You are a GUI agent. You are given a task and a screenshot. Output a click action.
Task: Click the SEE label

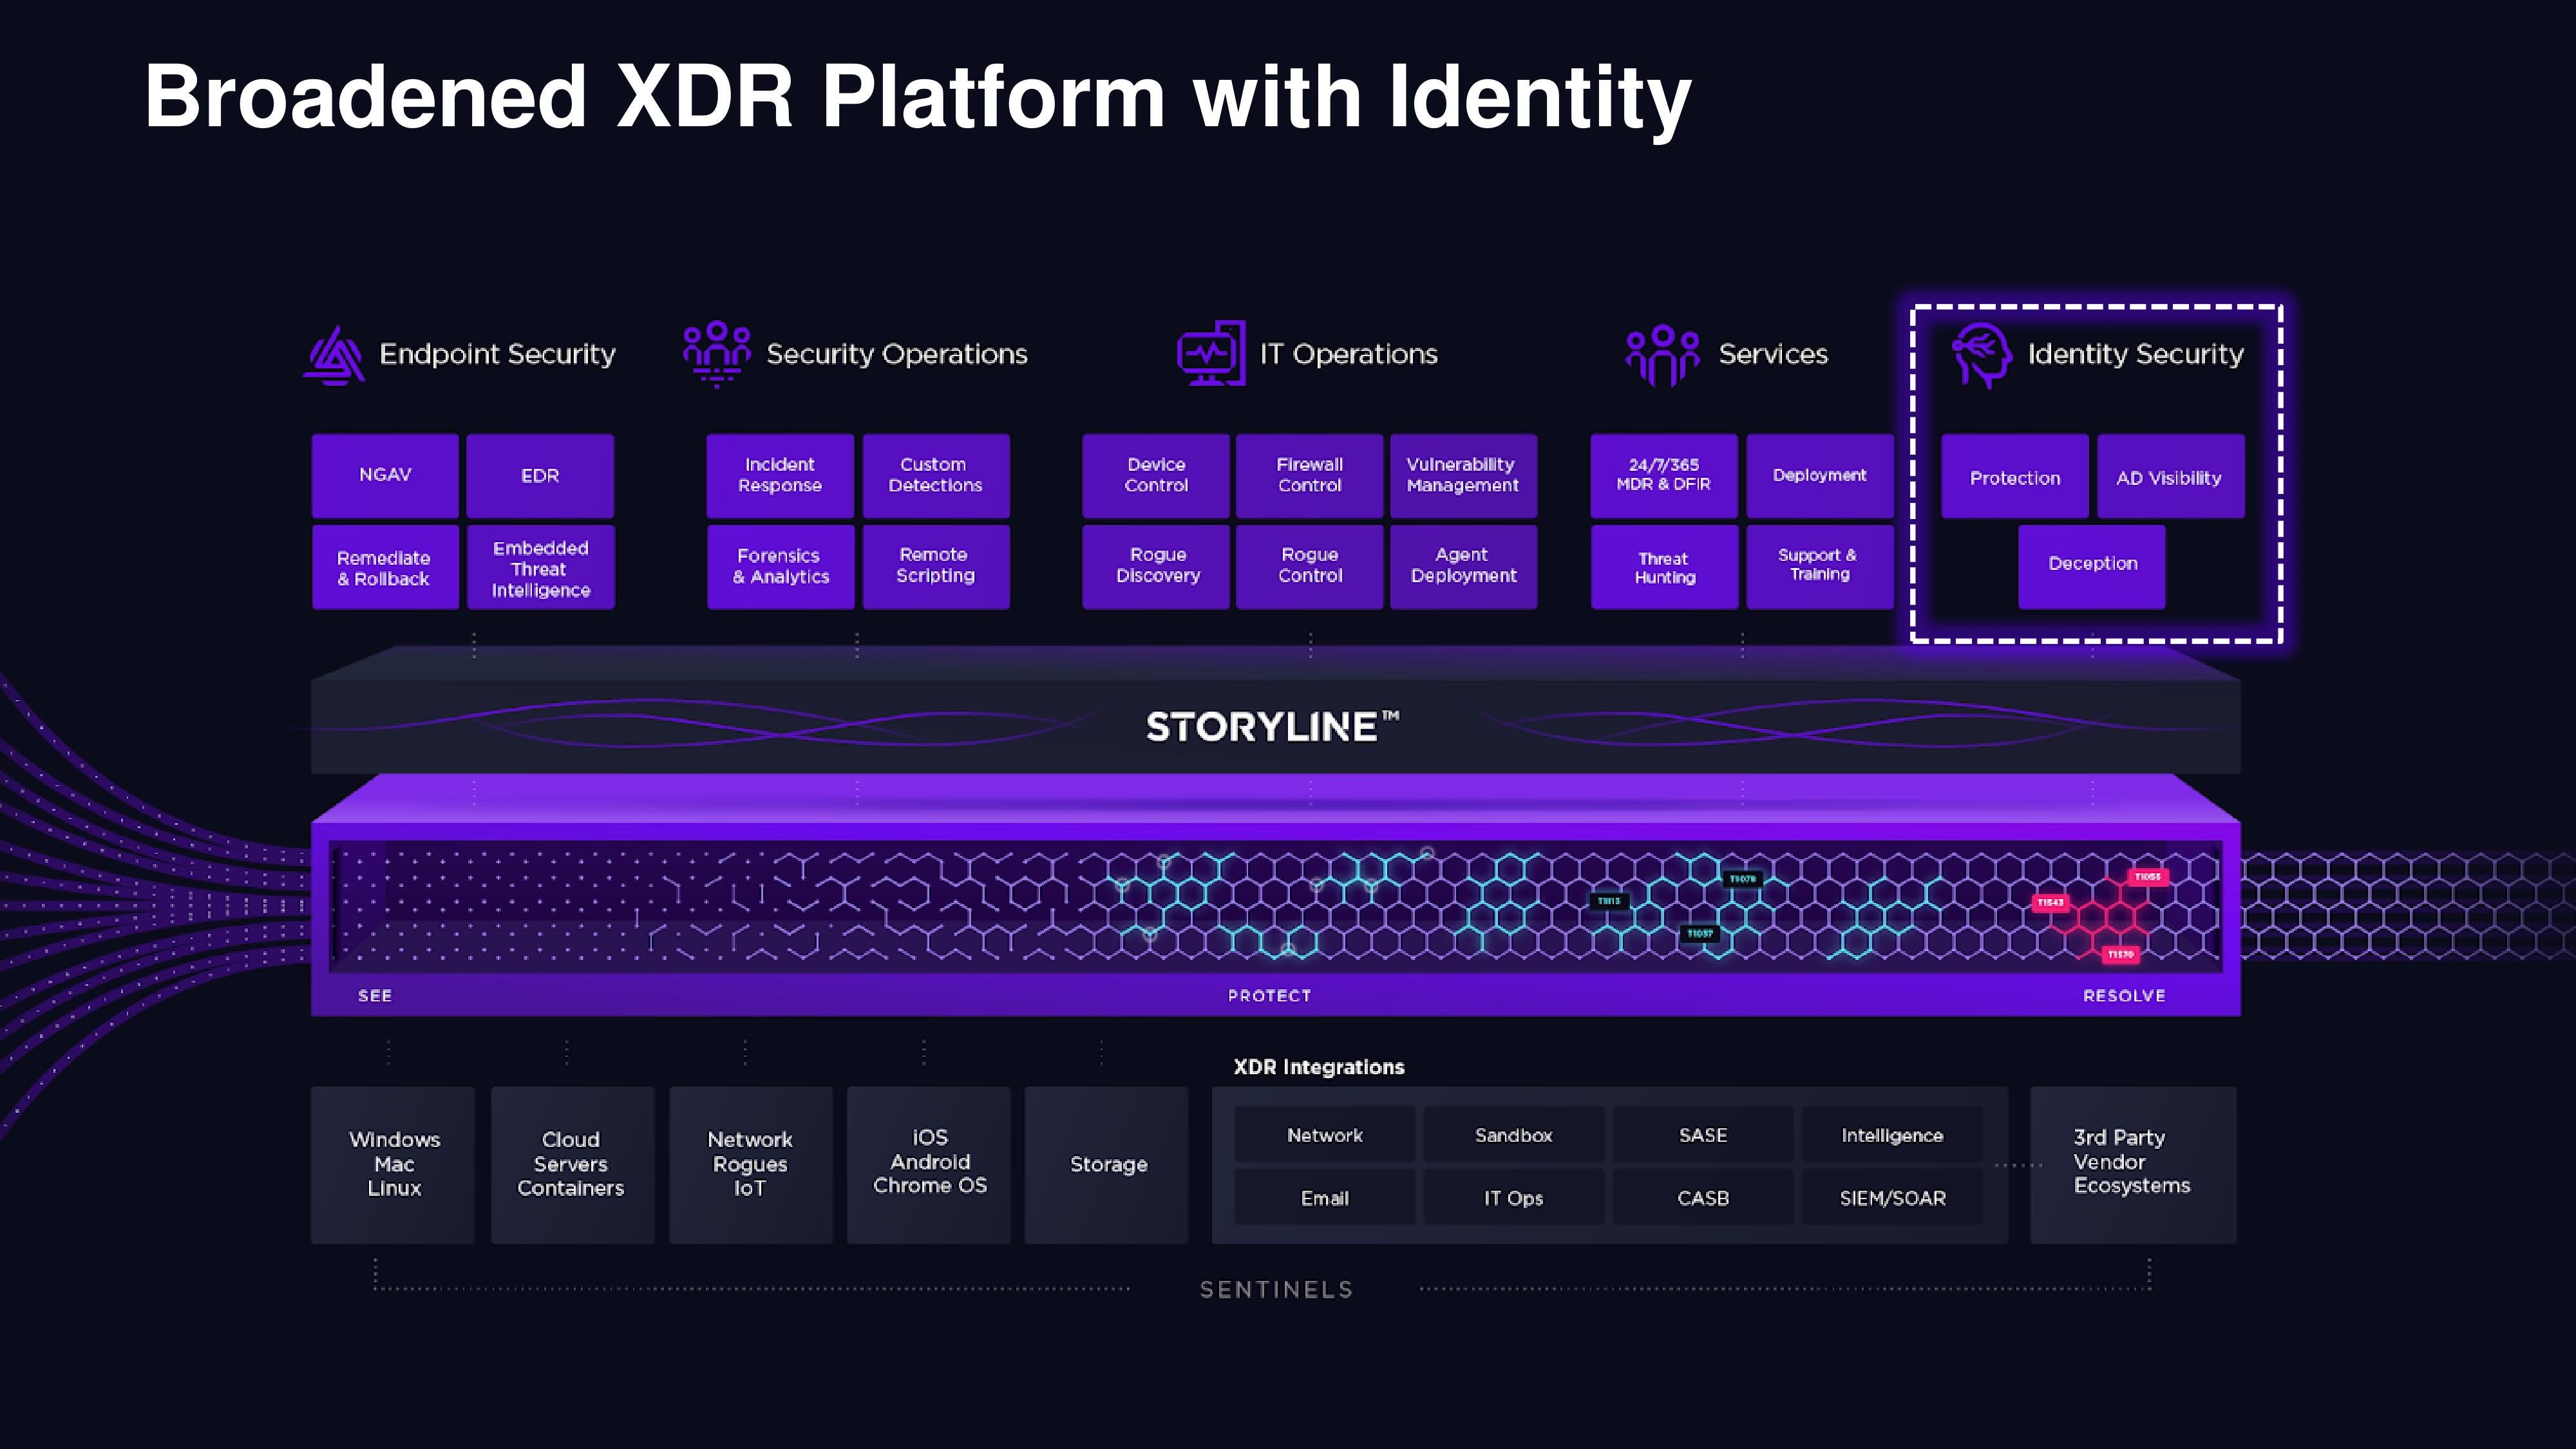point(375,996)
